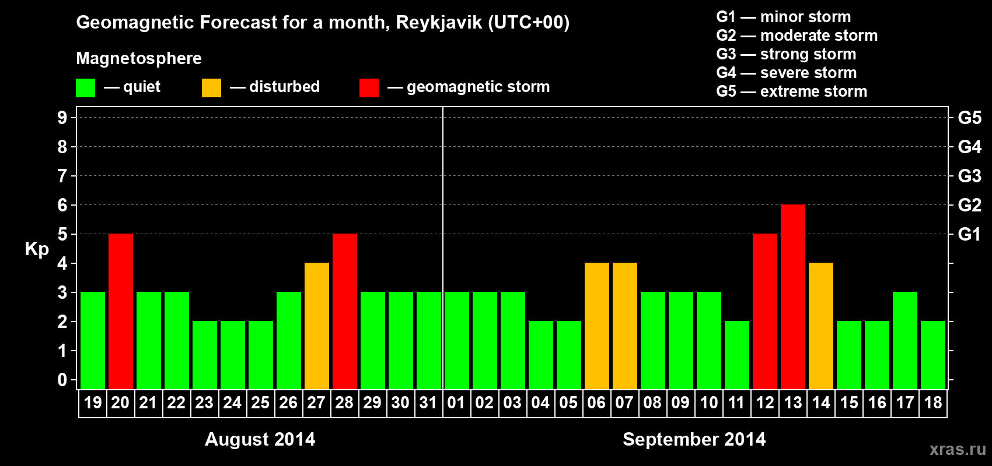Click the date label 13
The image size is (992, 466).
[793, 403]
